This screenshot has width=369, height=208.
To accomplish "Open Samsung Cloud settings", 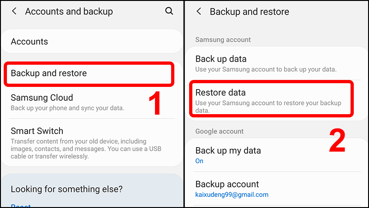I will (x=42, y=98).
